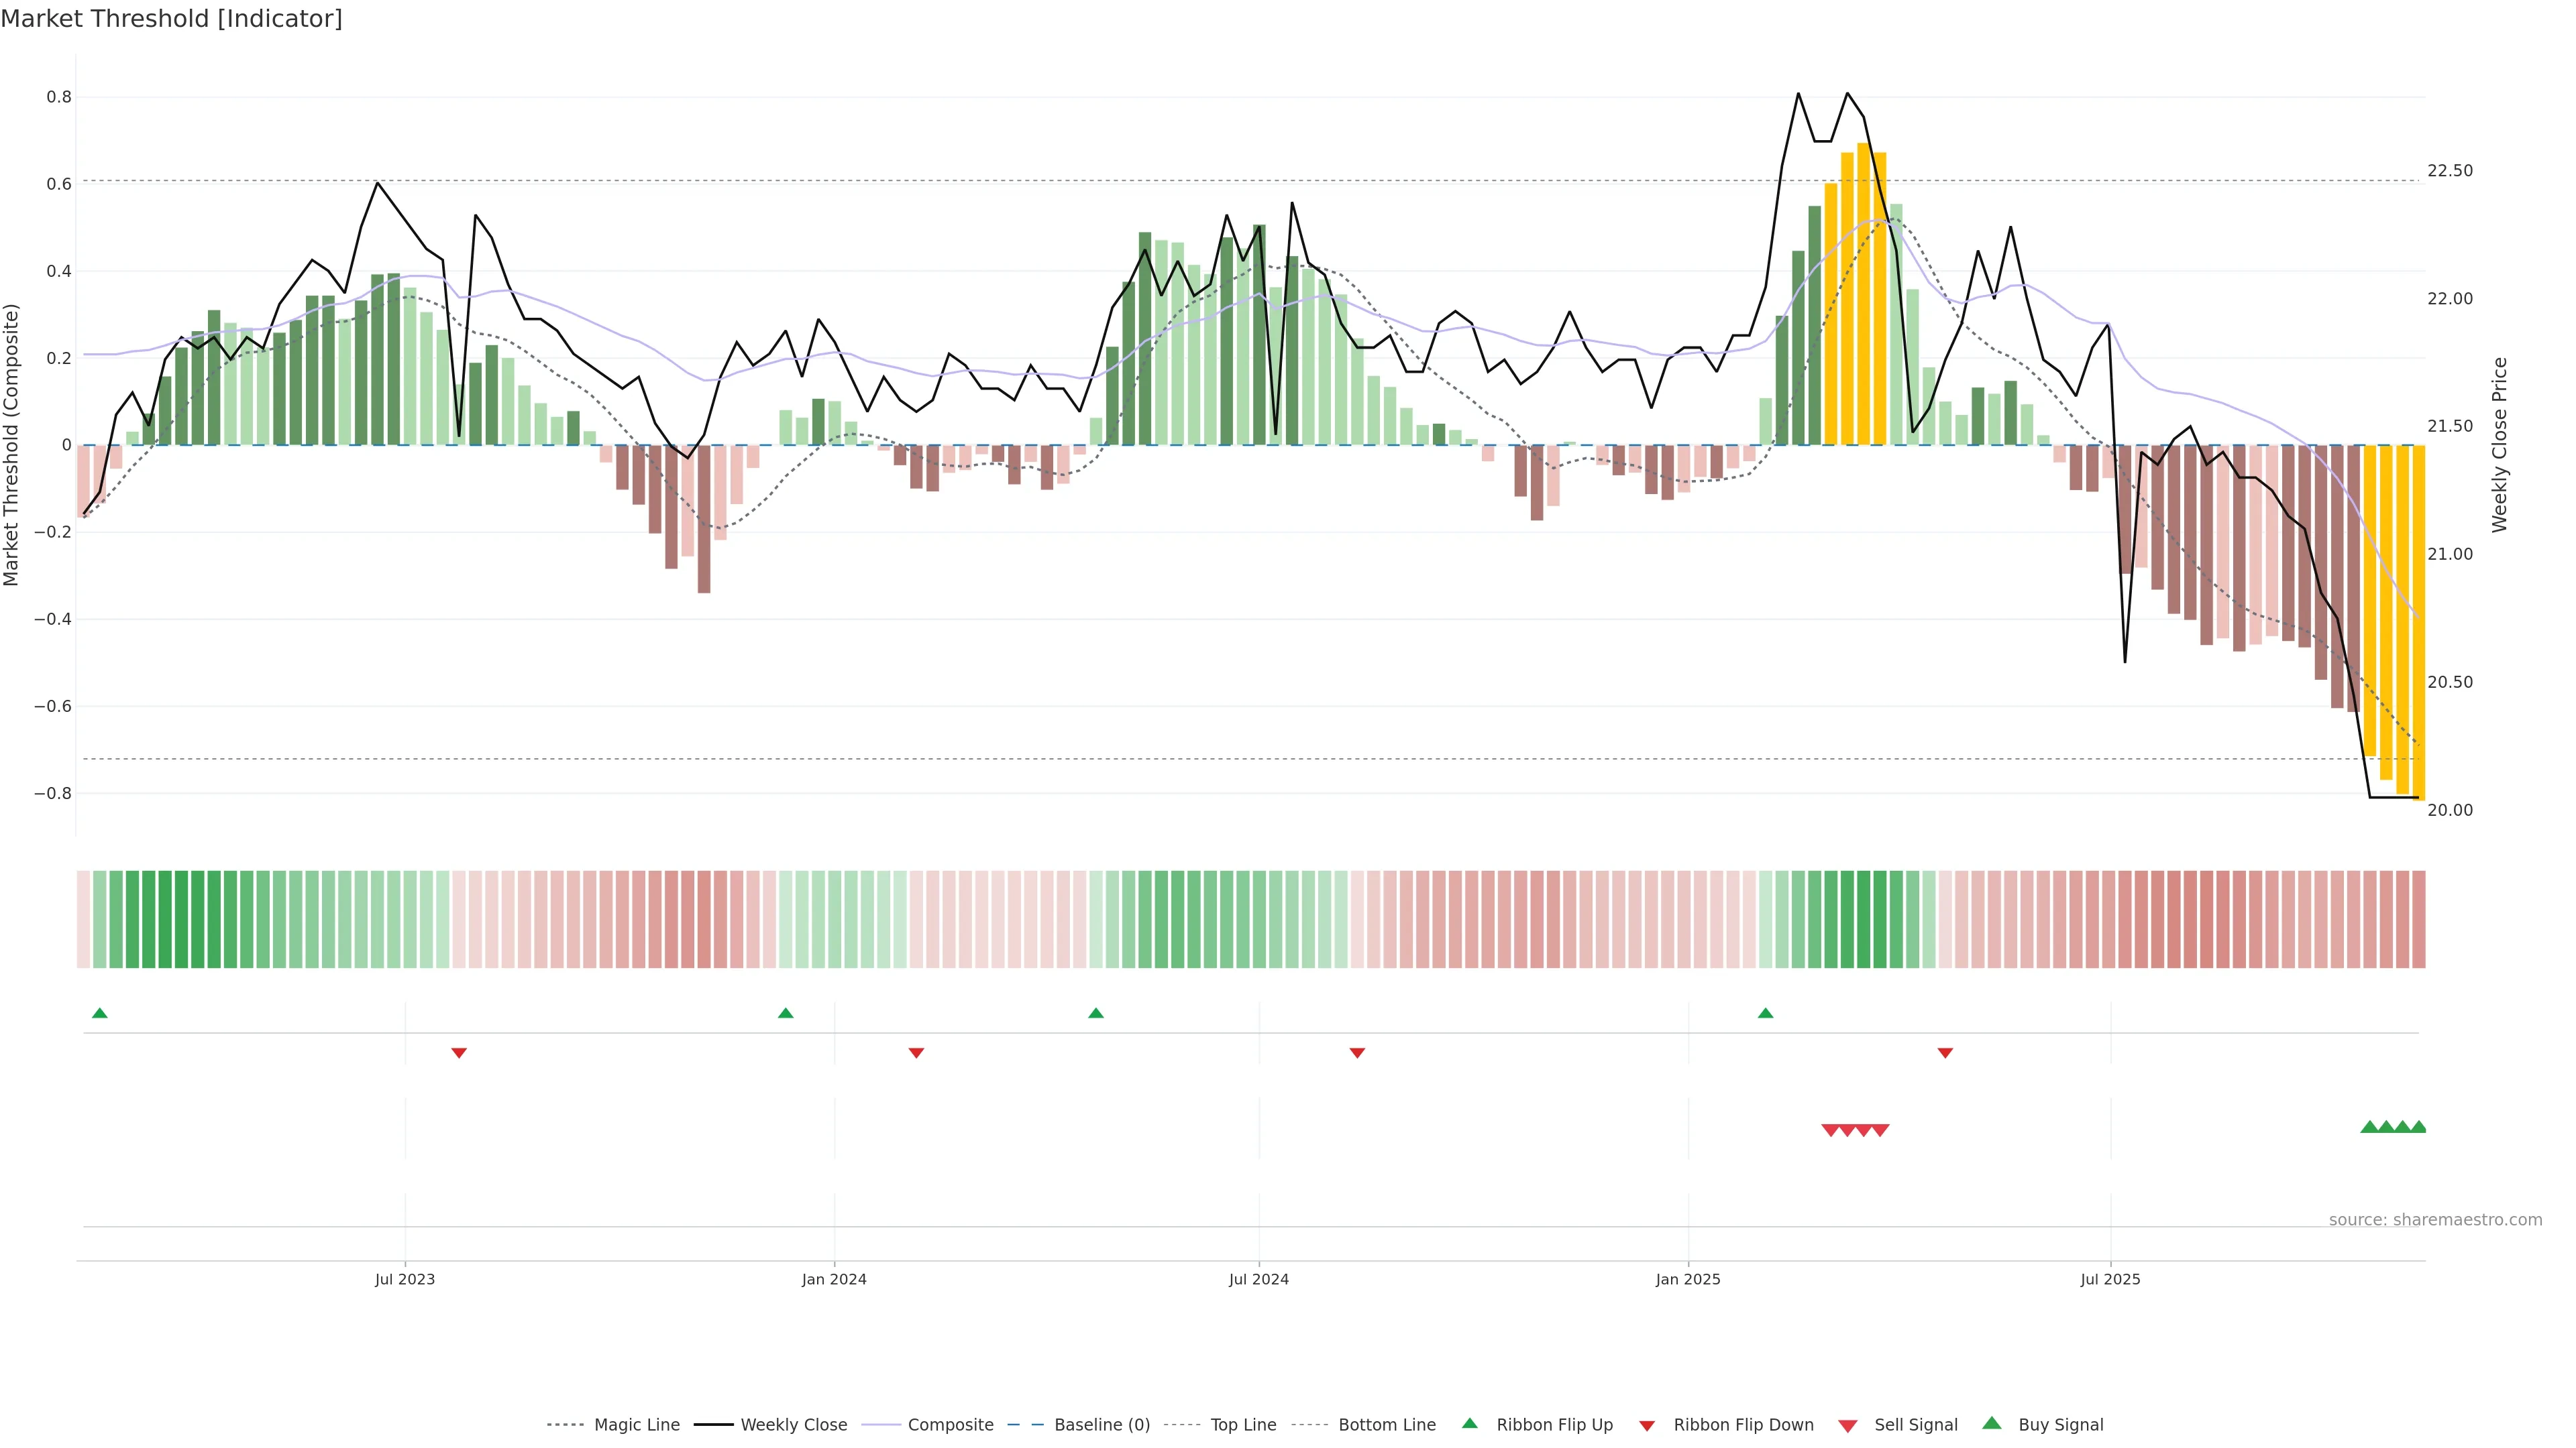
Task: Toggle Top Line legend entry
Action: tap(1243, 1425)
